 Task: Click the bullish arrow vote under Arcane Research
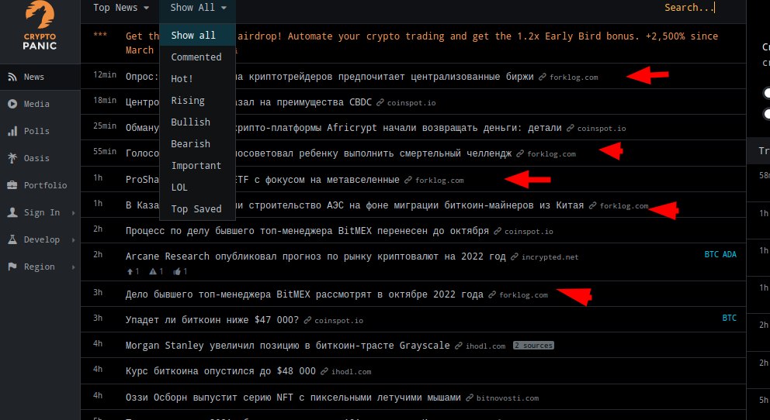132,271
